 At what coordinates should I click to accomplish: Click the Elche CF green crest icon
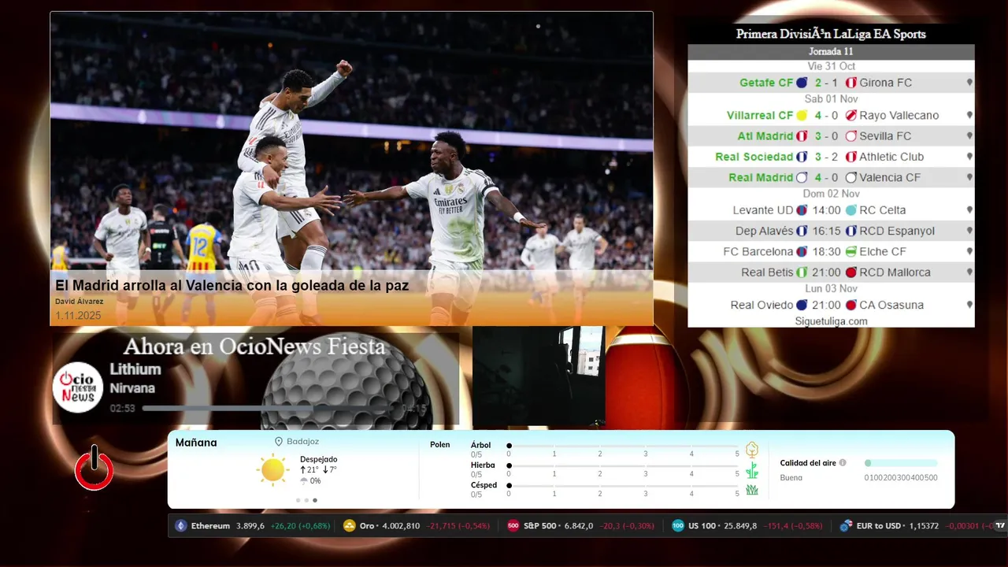850,252
